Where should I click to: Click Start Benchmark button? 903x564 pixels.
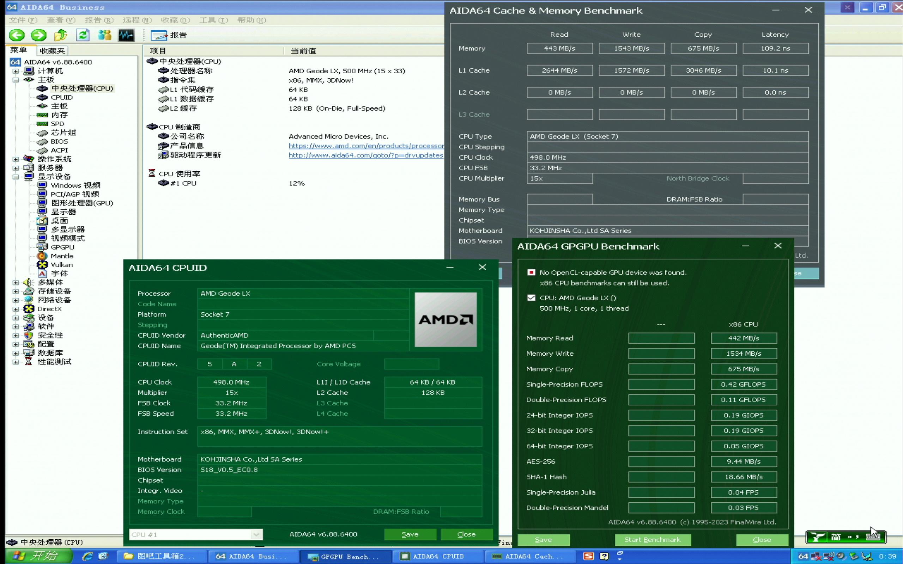pos(652,540)
